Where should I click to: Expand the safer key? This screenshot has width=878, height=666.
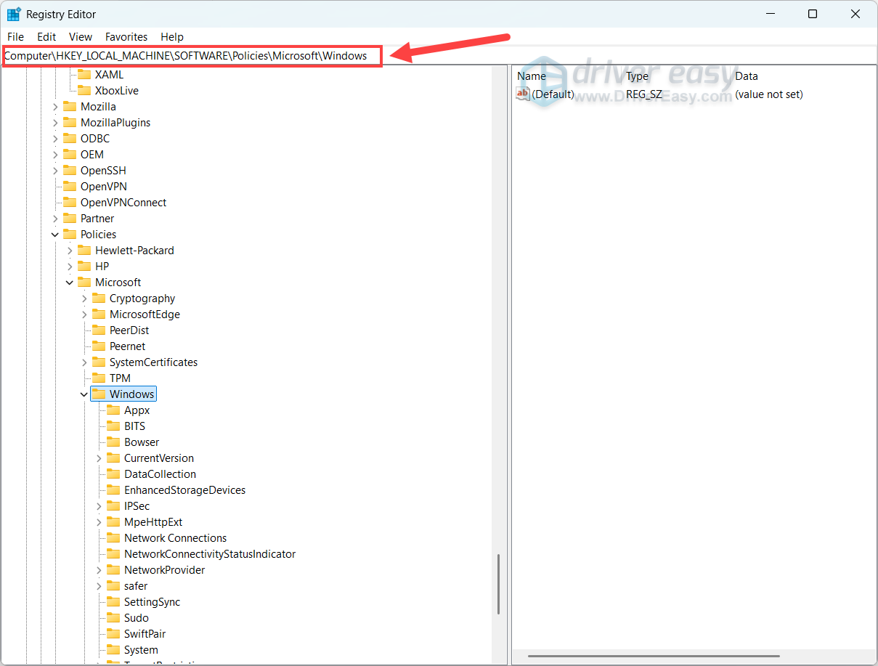tap(99, 586)
